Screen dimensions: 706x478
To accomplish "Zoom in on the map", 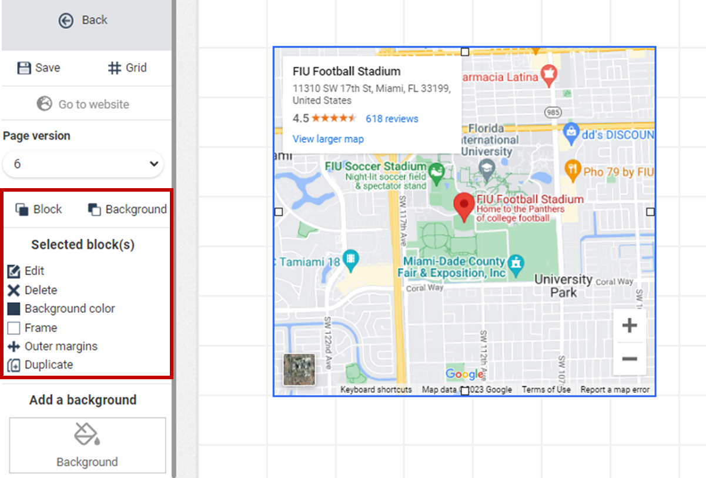I will click(629, 326).
